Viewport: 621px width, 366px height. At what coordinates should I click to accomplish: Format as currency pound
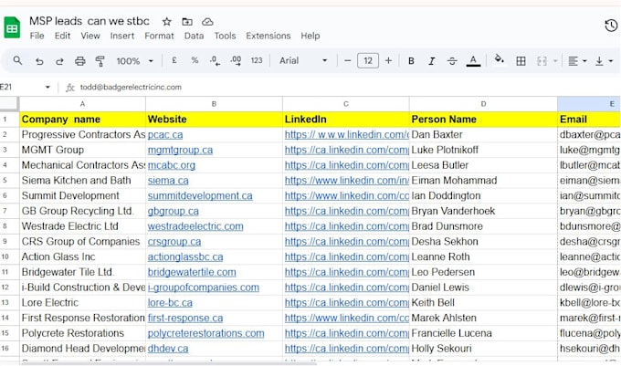click(x=174, y=60)
